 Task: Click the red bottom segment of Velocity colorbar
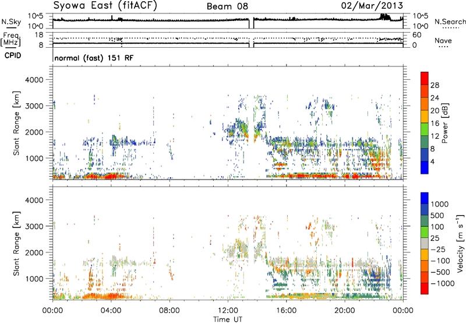click(425, 289)
